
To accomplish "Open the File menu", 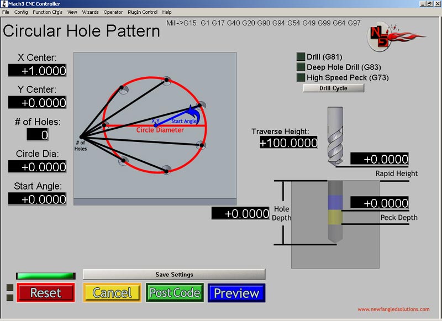I will (x=6, y=12).
